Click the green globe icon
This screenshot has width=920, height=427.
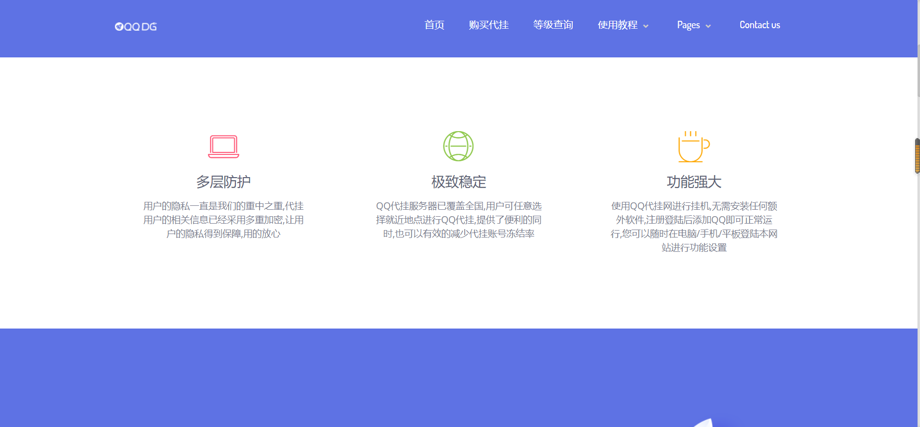[x=458, y=146]
